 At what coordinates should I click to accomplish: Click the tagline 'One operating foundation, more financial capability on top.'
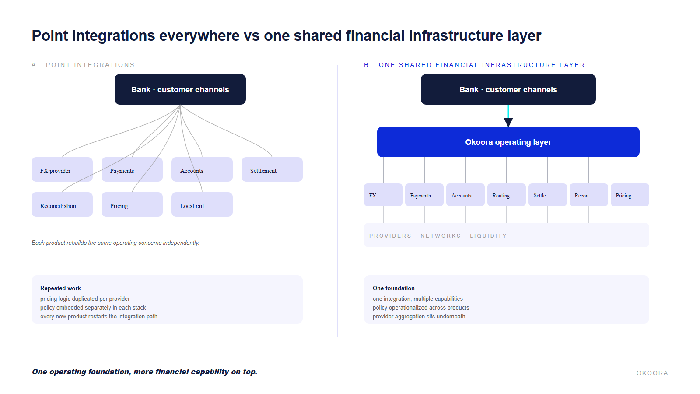click(x=144, y=372)
